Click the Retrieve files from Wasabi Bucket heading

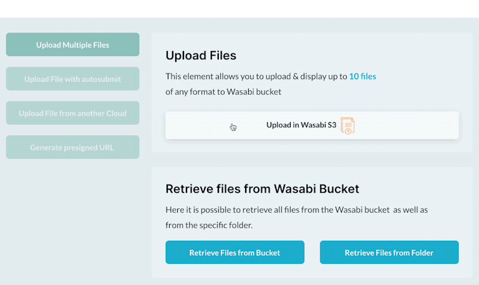click(262, 189)
